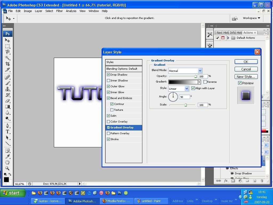The image size is (273, 205).
Task: Uncheck the Outer Glow style
Action: pyautogui.click(x=108, y=86)
